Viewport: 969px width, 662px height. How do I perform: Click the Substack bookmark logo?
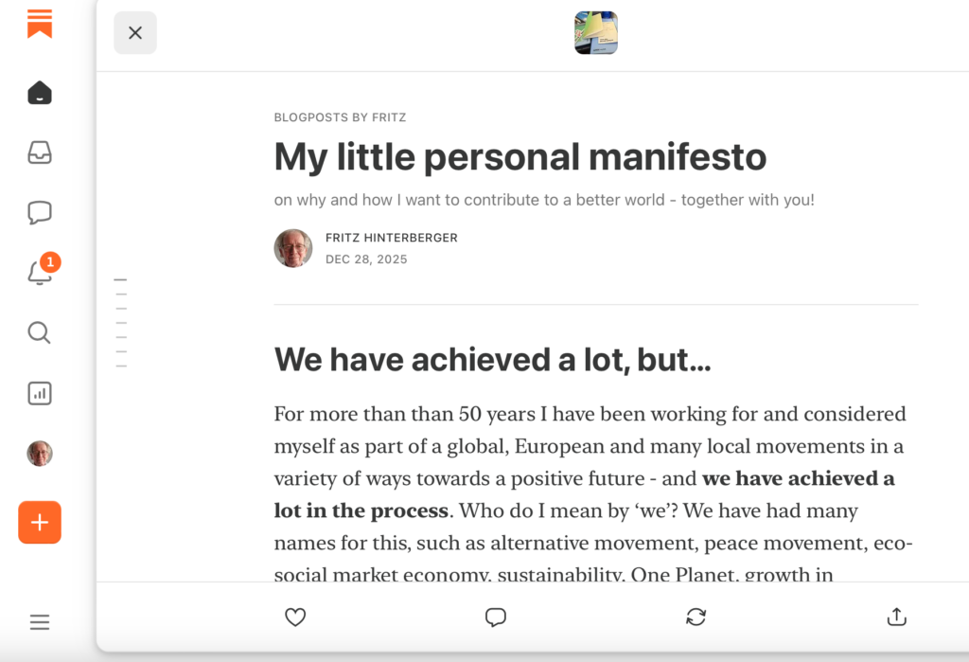click(40, 24)
